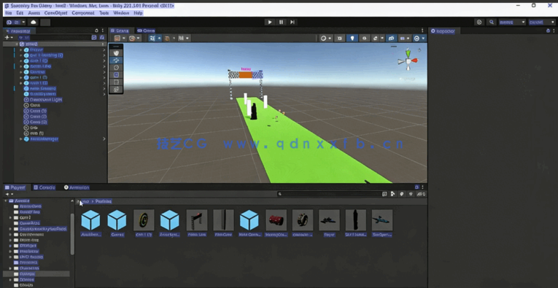Toggle grid snapping in scene toolbar
The image size is (558, 288).
[x=166, y=38]
